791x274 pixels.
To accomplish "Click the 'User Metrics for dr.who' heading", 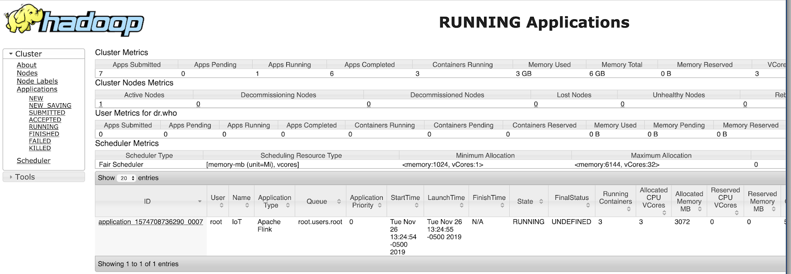I will [136, 113].
